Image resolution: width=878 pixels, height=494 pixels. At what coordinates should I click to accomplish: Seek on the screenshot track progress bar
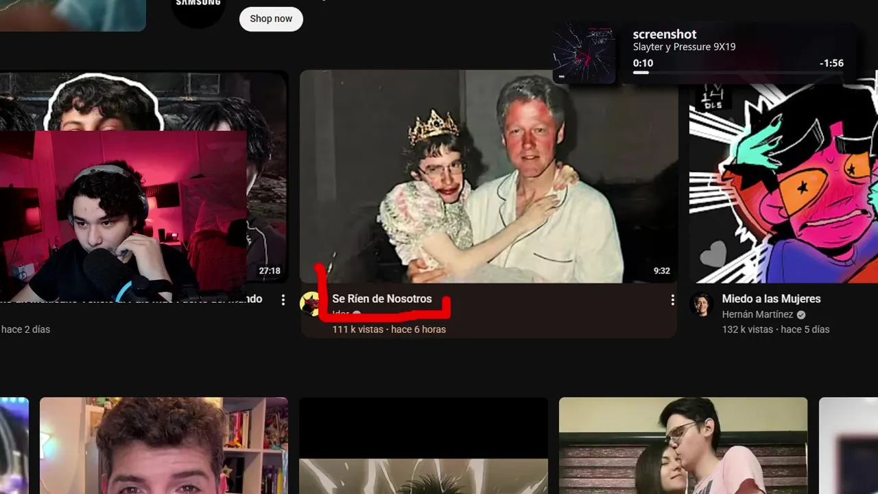(x=738, y=72)
